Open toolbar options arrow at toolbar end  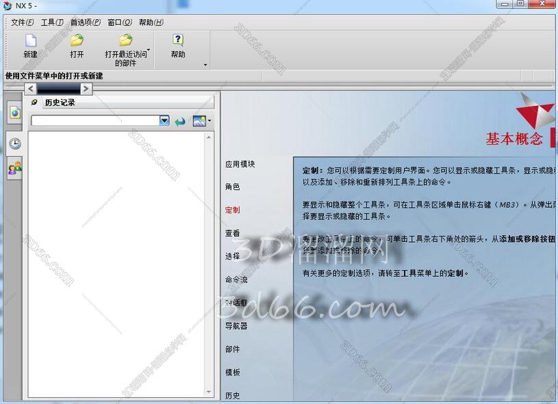[205, 65]
